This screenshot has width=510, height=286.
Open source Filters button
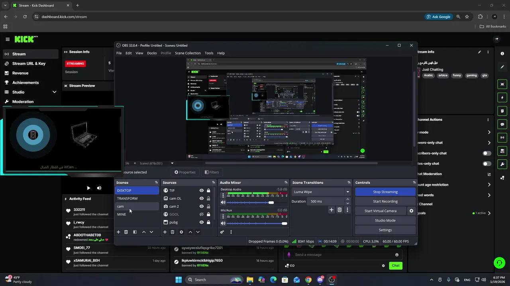point(212,172)
